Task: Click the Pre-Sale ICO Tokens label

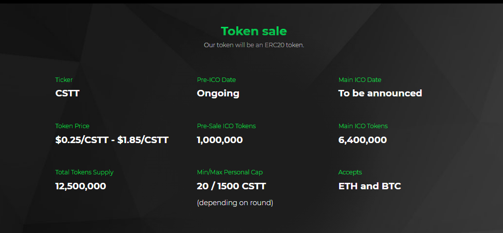Action: [226, 126]
